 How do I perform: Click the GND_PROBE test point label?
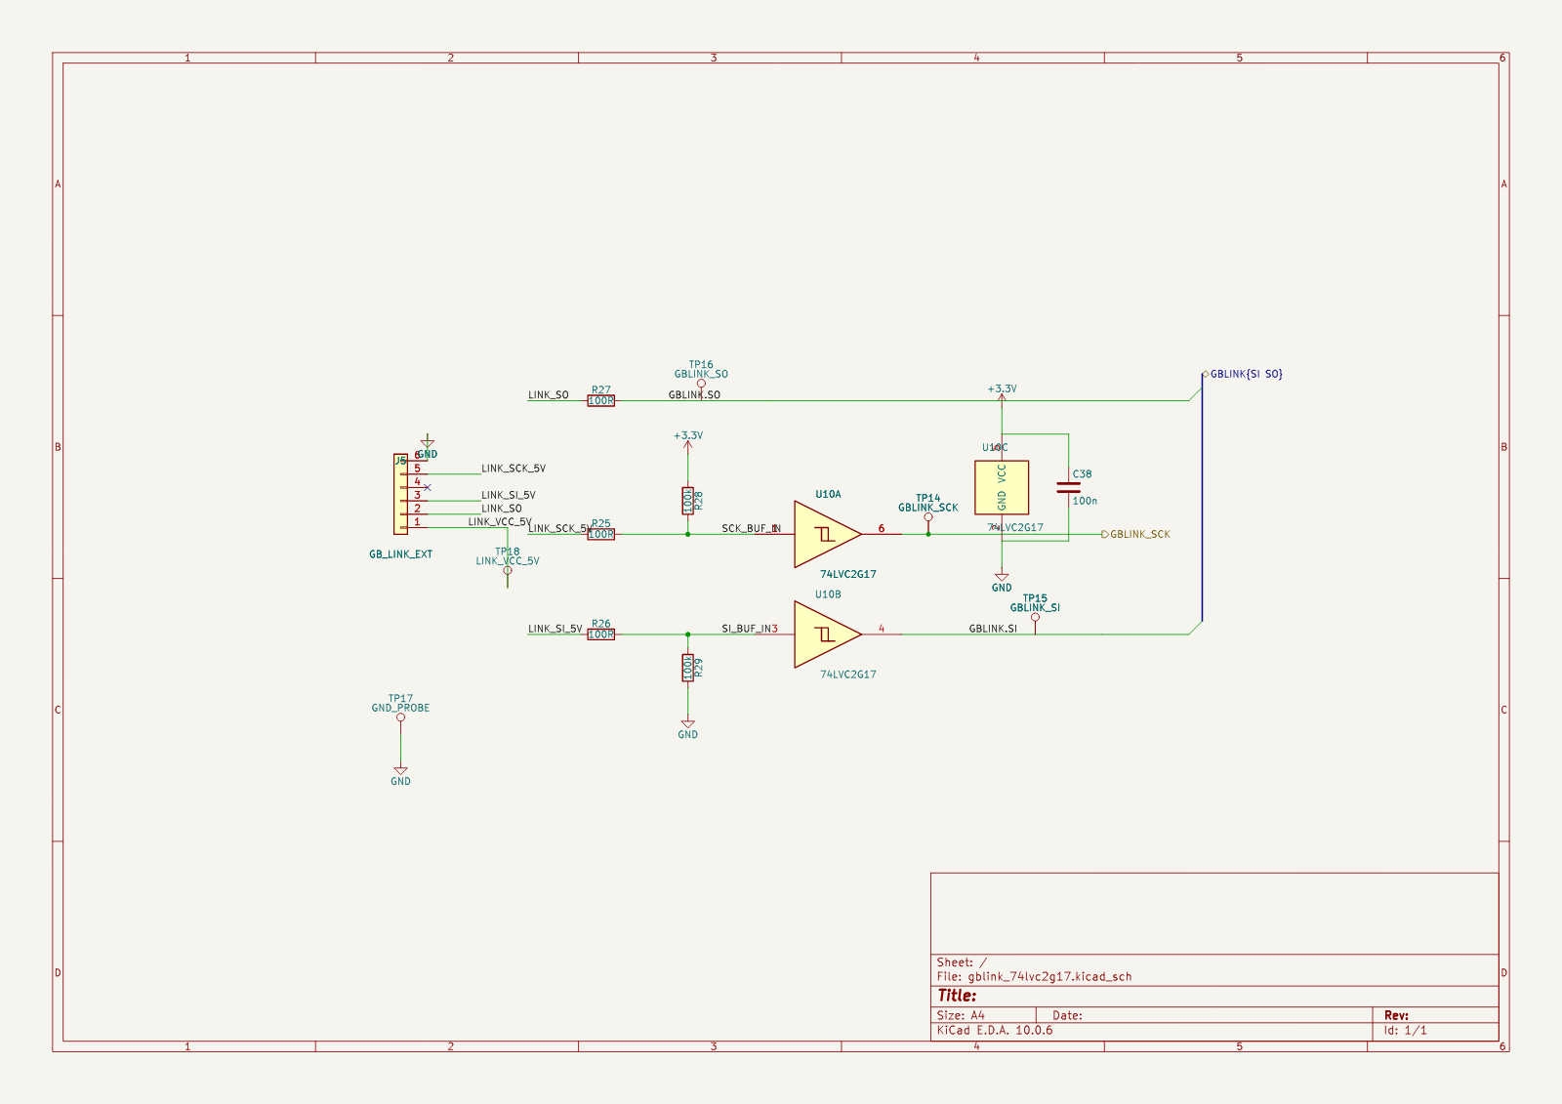pos(400,708)
